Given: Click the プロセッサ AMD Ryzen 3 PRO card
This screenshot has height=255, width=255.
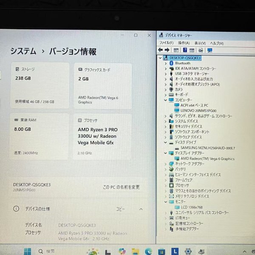Looking at the screenshot, I should 102,136.
